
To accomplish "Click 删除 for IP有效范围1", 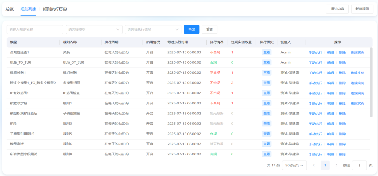I will coord(342,93).
